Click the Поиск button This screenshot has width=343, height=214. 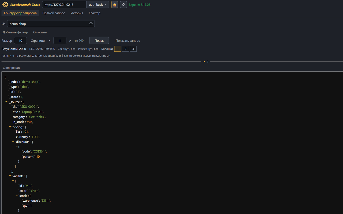point(99,40)
